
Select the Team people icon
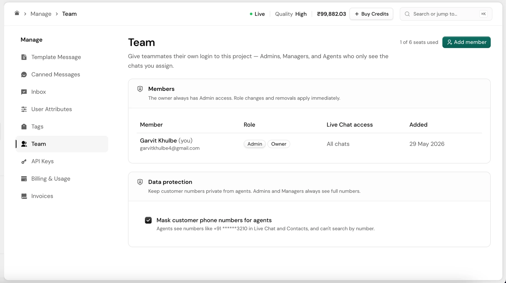click(24, 144)
